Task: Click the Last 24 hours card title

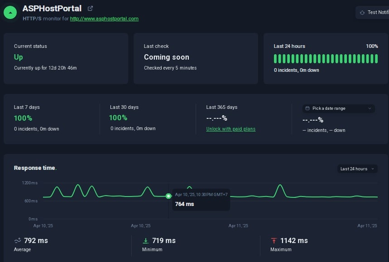Action: (x=289, y=46)
